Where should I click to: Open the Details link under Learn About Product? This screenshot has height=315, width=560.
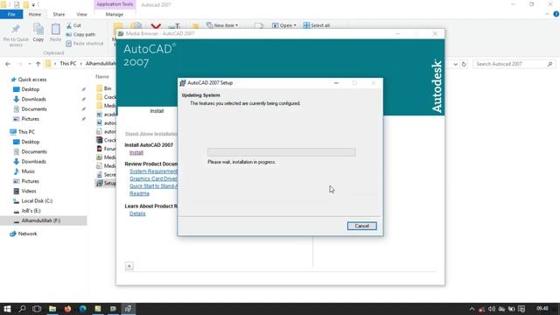pyautogui.click(x=137, y=213)
